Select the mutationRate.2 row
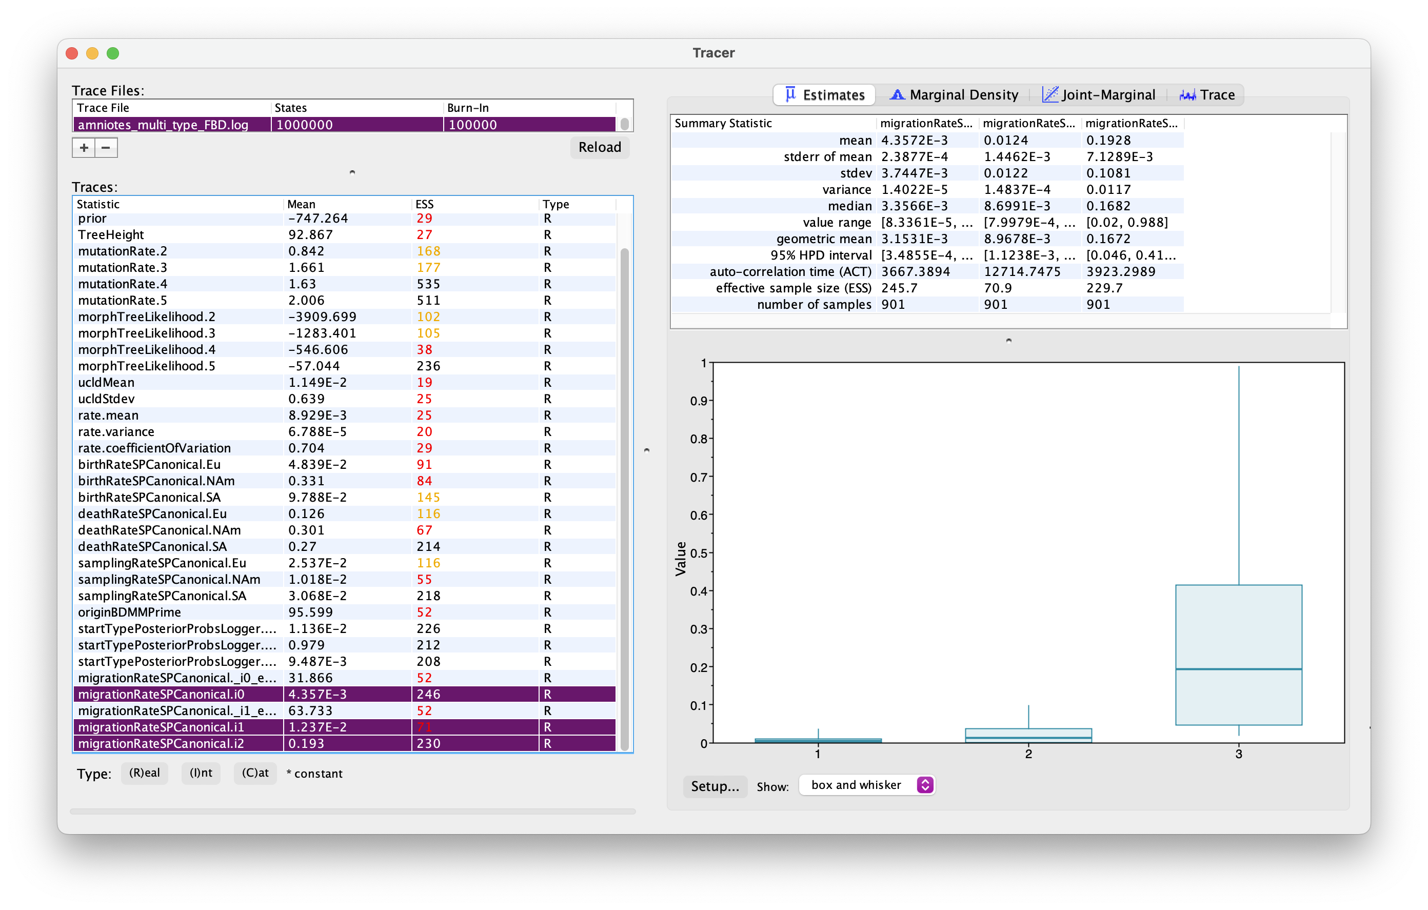 pyautogui.click(x=344, y=251)
